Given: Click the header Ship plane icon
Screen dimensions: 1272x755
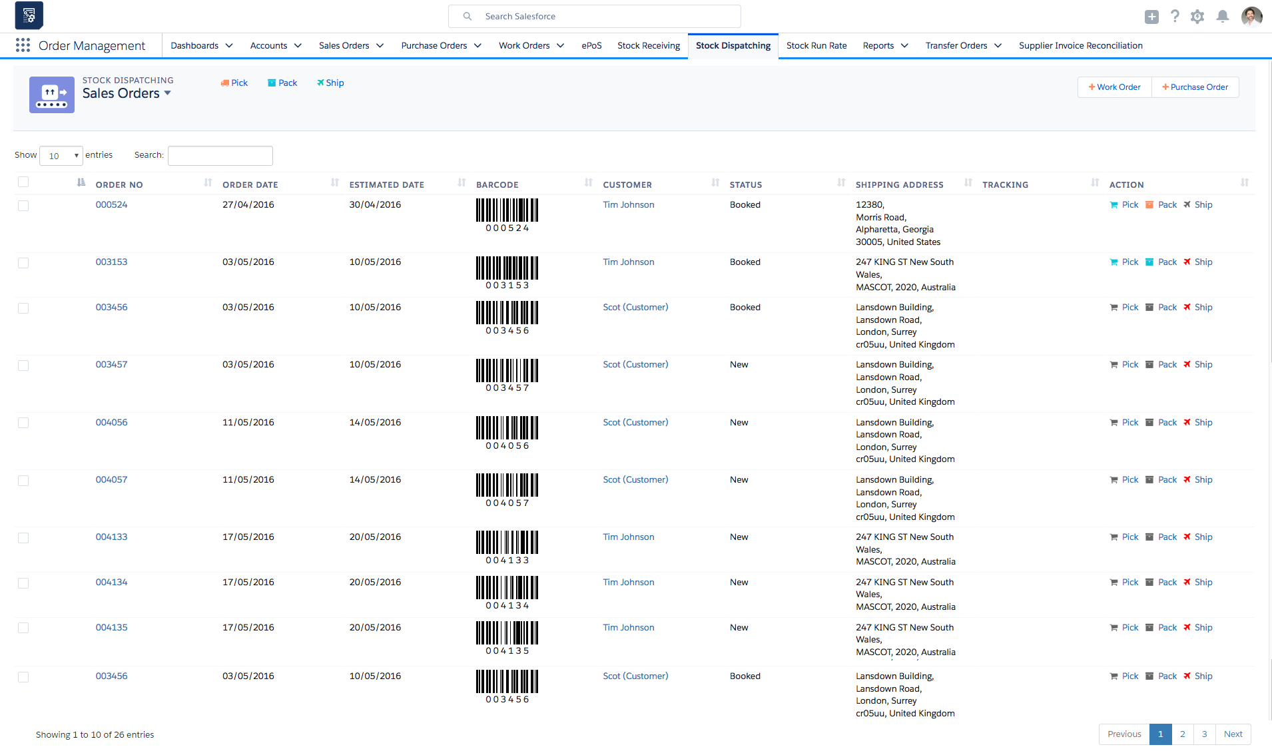Looking at the screenshot, I should [320, 83].
